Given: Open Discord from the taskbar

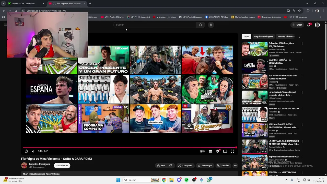Looking at the screenshot, I should [x=179, y=180].
